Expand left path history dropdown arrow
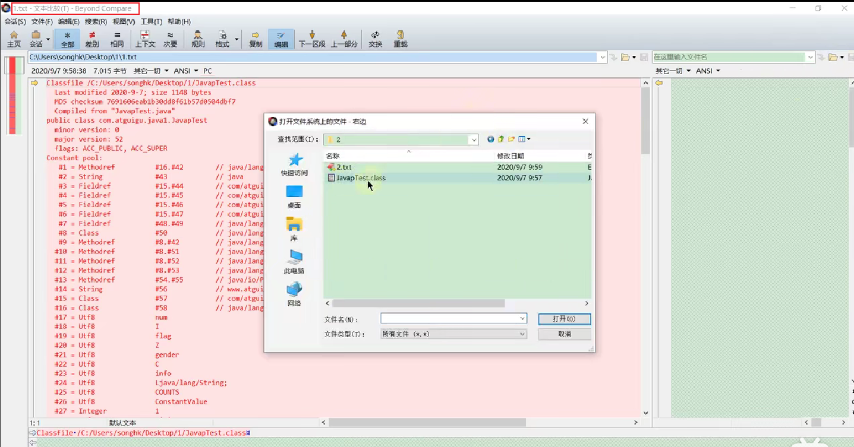854x447 pixels. point(603,58)
